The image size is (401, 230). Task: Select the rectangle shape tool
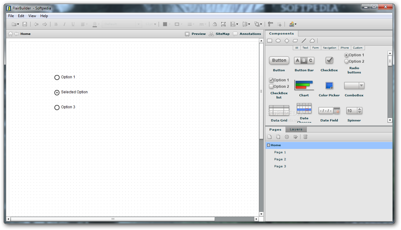point(270,41)
